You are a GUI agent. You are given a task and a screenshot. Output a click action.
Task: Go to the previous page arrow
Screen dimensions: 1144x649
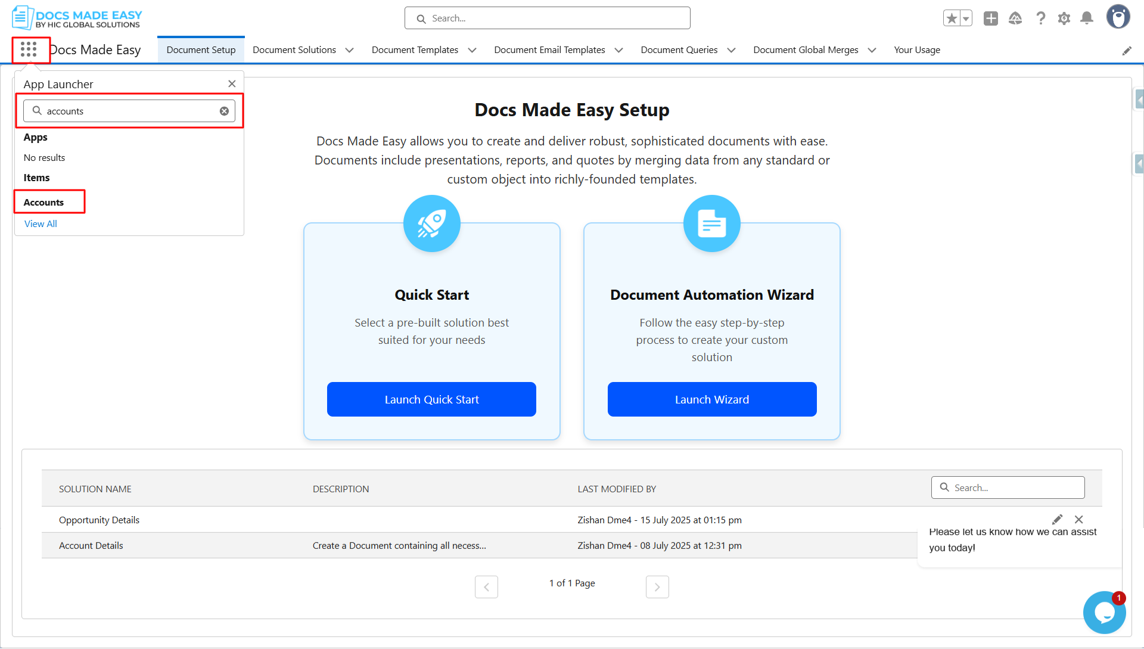(486, 587)
